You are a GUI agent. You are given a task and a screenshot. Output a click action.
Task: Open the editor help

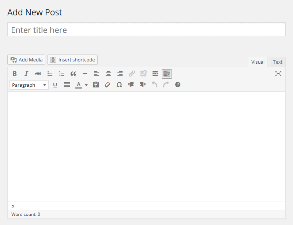point(177,85)
